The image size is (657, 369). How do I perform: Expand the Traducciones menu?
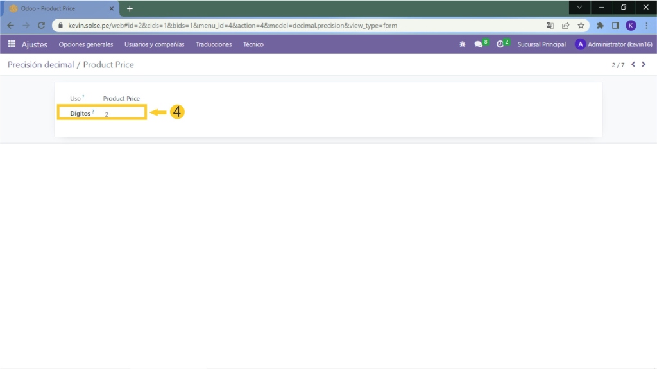click(x=214, y=44)
